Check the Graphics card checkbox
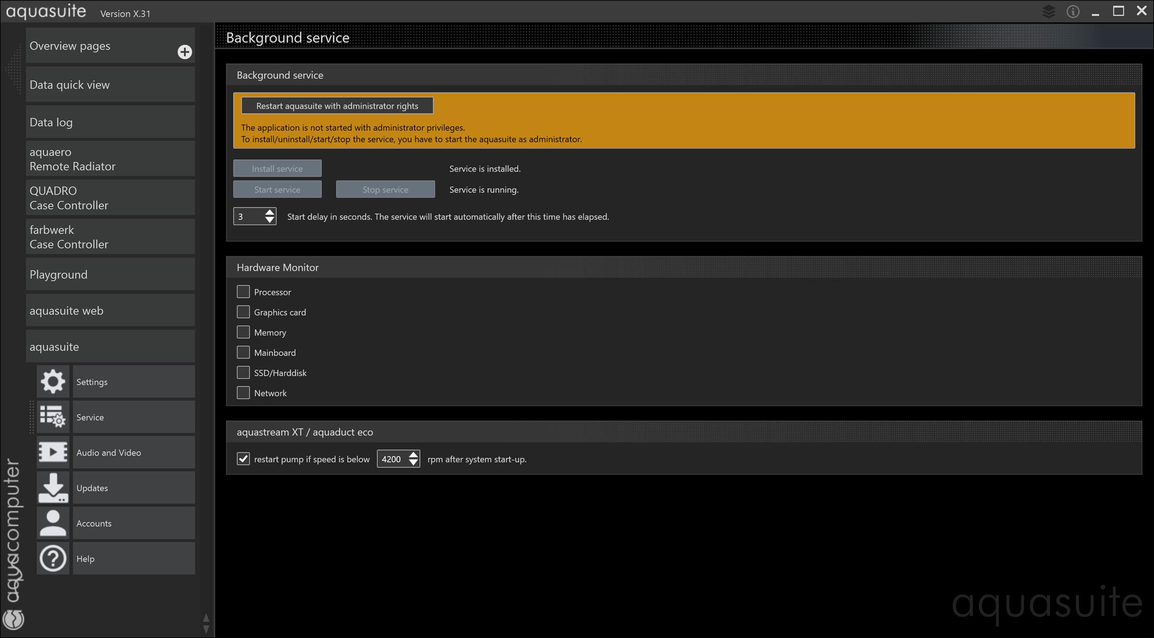The width and height of the screenshot is (1154, 638). point(243,312)
